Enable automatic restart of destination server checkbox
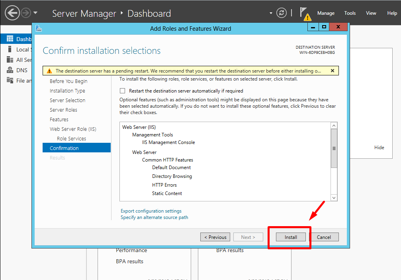 pyautogui.click(x=123, y=91)
